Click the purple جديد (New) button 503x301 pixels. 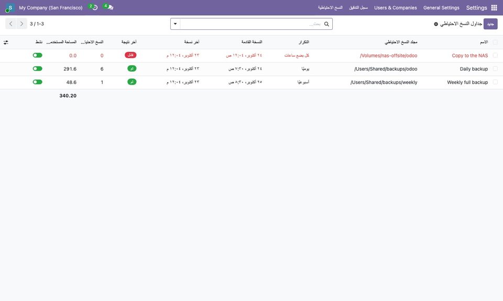[x=490, y=24]
